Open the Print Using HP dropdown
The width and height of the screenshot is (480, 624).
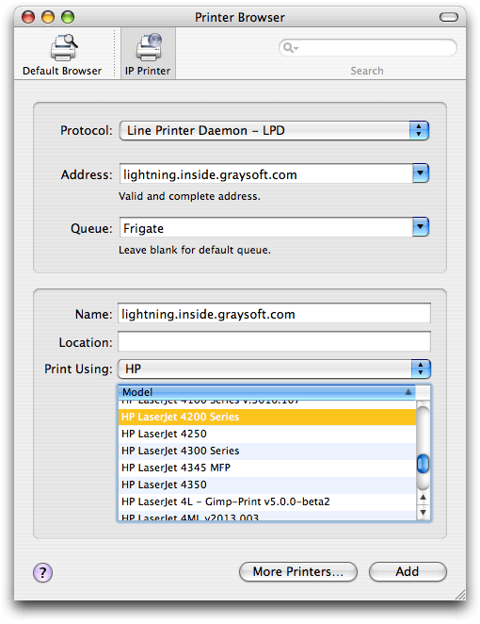[x=274, y=369]
